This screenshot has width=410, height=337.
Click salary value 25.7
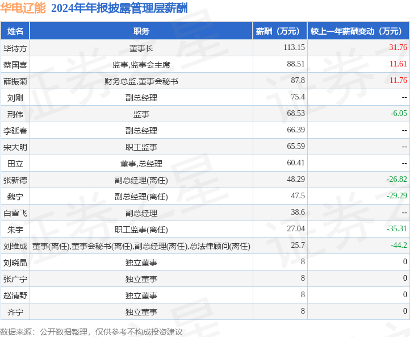[298, 245]
